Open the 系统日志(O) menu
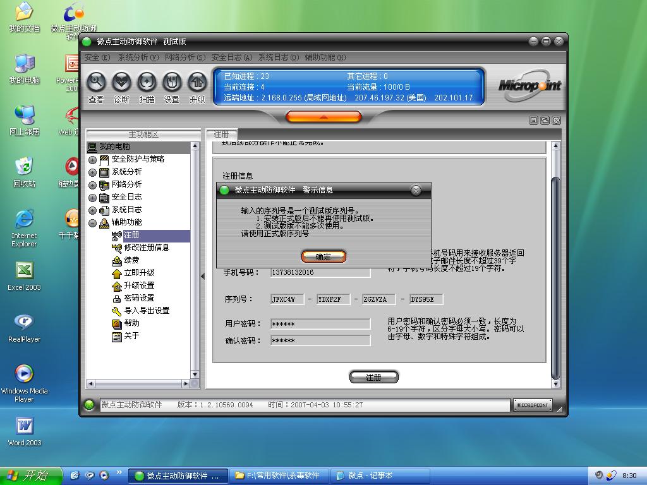This screenshot has height=485, width=647. pyautogui.click(x=279, y=57)
